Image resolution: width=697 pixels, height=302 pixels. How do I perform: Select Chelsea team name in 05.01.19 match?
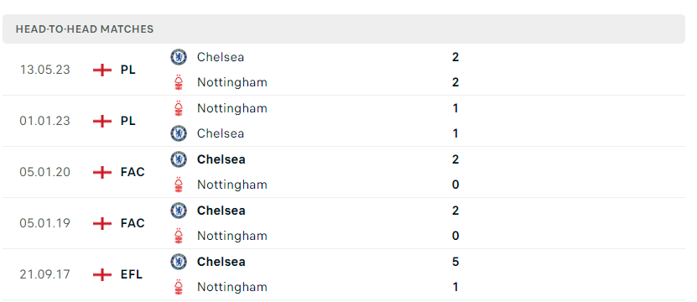221,211
